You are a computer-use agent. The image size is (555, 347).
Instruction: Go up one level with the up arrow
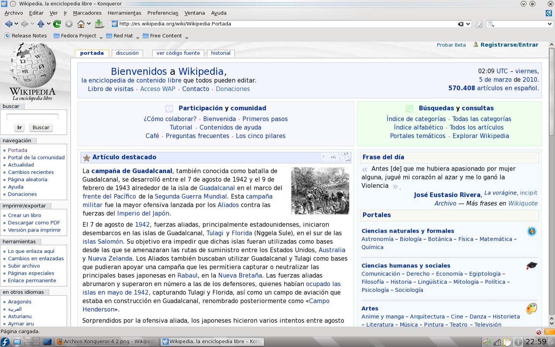(41, 24)
